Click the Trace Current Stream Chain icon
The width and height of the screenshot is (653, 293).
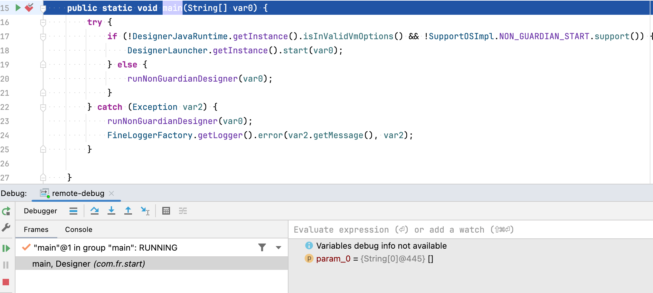(x=183, y=211)
